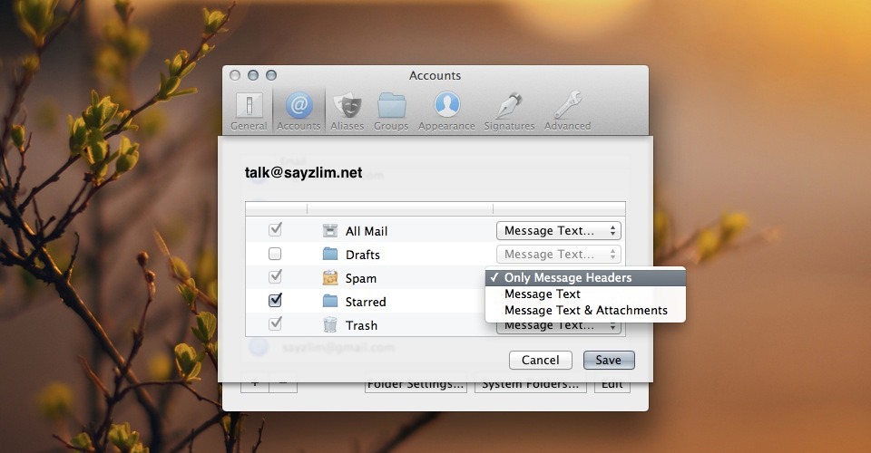Image resolution: width=871 pixels, height=453 pixels.
Task: Enable the Drafts folder checkbox
Action: (x=276, y=255)
